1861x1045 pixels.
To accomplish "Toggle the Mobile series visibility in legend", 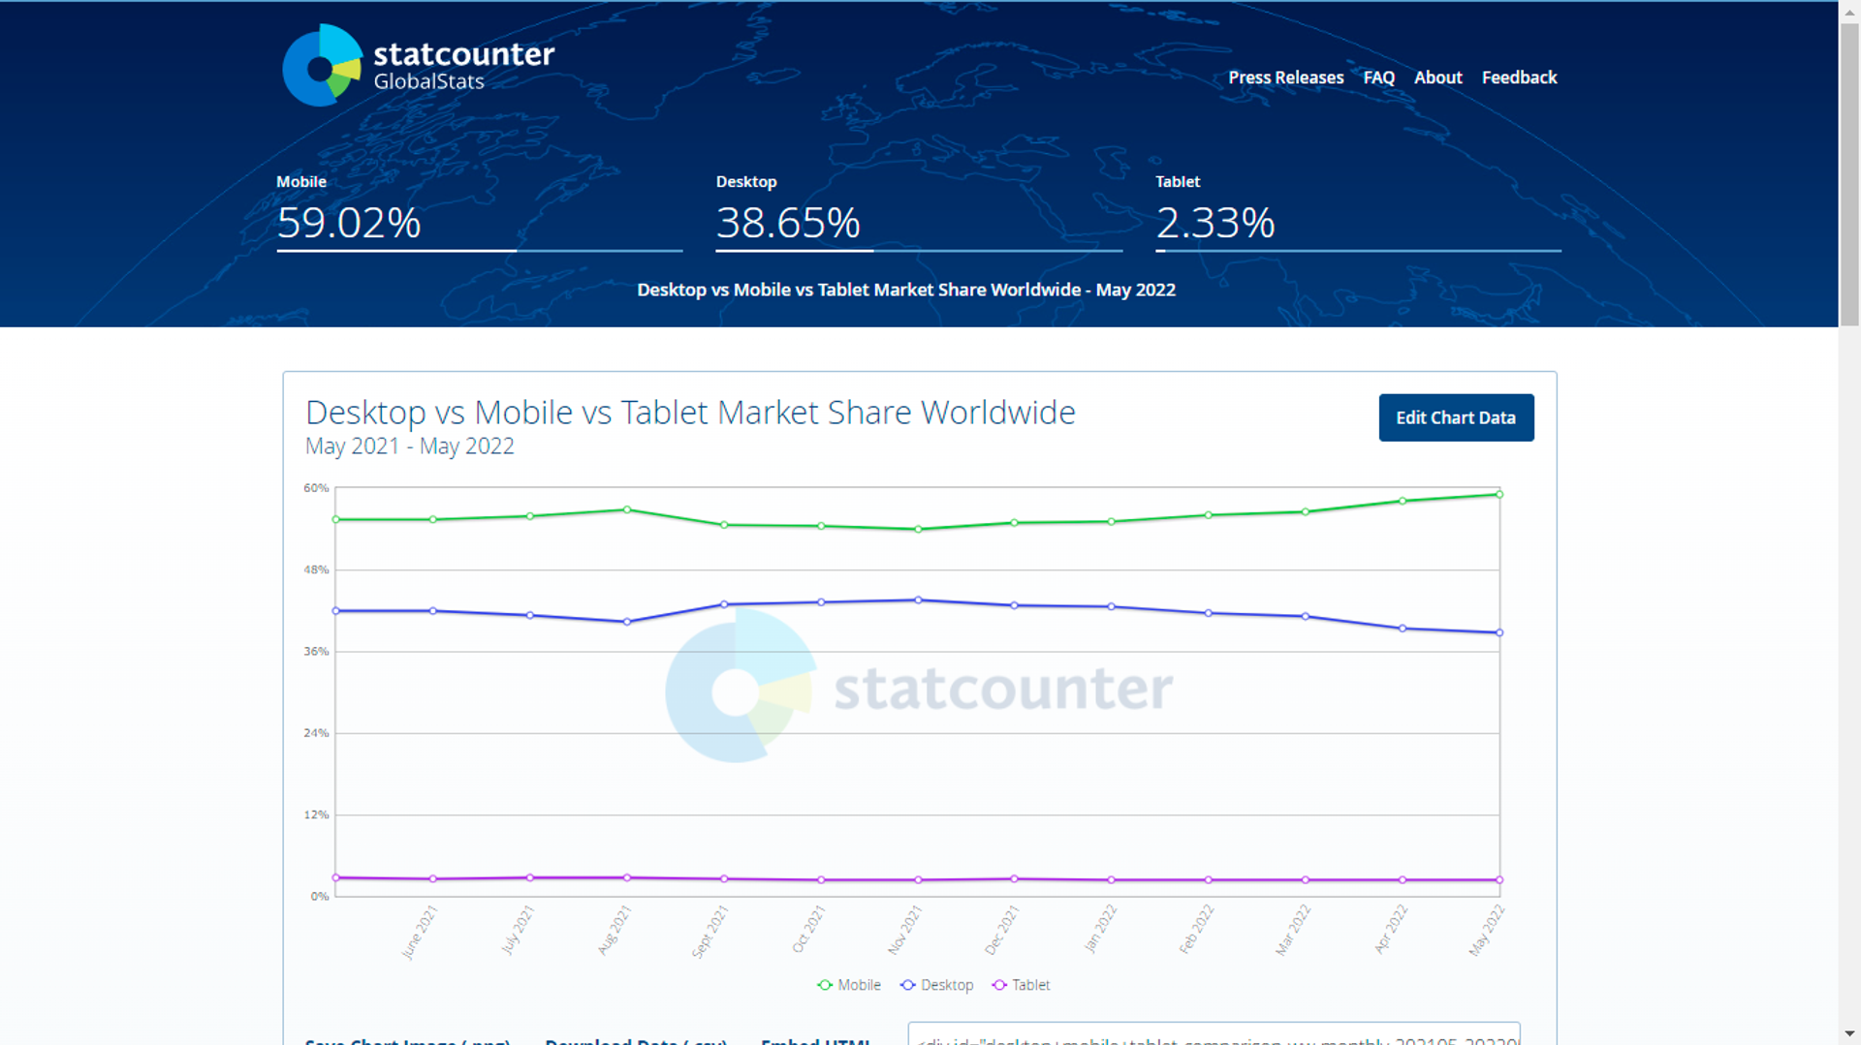I will click(858, 985).
